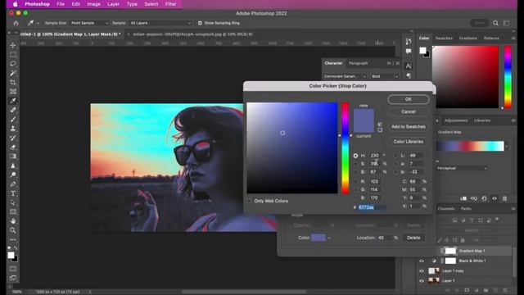Open the Perceptual method dropdown
The width and height of the screenshot is (524, 295).
coord(462,168)
